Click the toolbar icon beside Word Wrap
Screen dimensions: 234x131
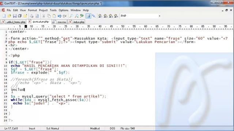[x=94, y=16]
